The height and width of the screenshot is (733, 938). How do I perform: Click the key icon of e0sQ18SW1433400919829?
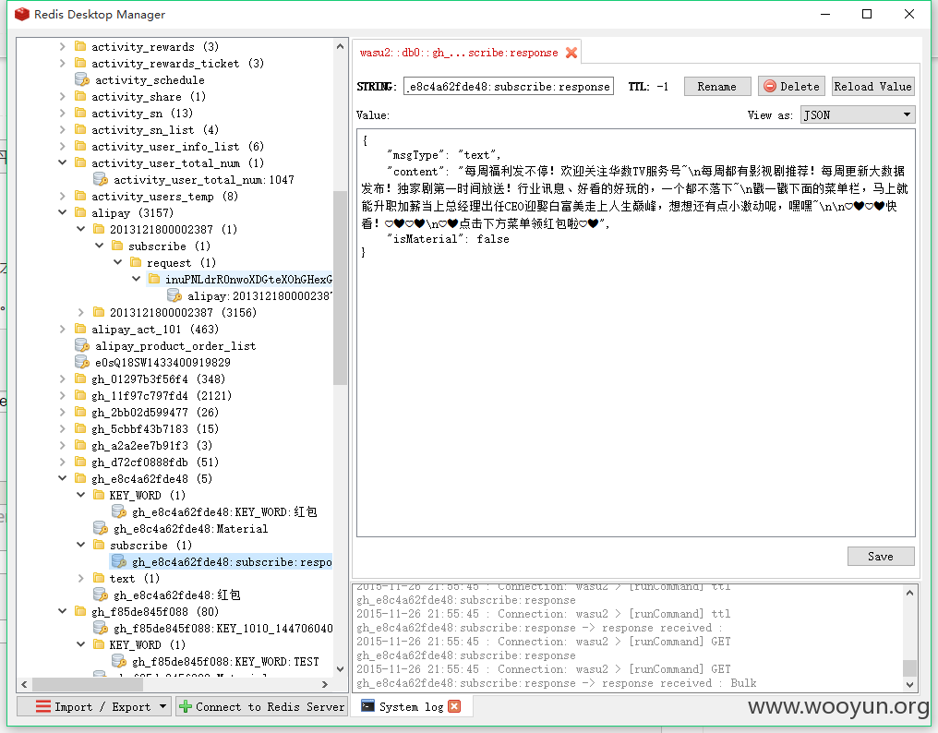click(82, 362)
